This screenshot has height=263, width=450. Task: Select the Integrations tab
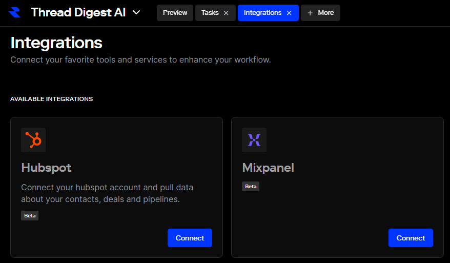coord(262,13)
